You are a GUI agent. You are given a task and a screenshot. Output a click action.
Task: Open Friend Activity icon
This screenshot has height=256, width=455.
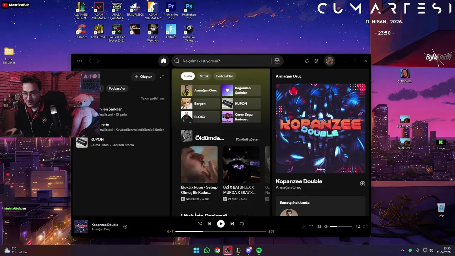pos(316,61)
